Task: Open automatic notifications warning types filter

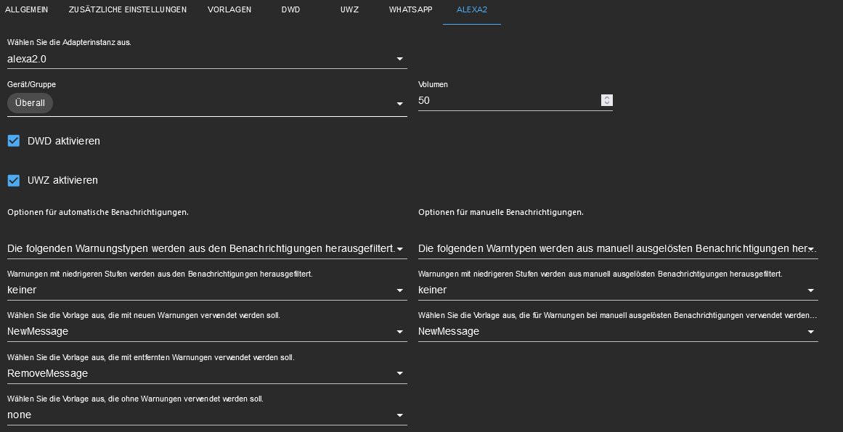Action: click(206, 248)
